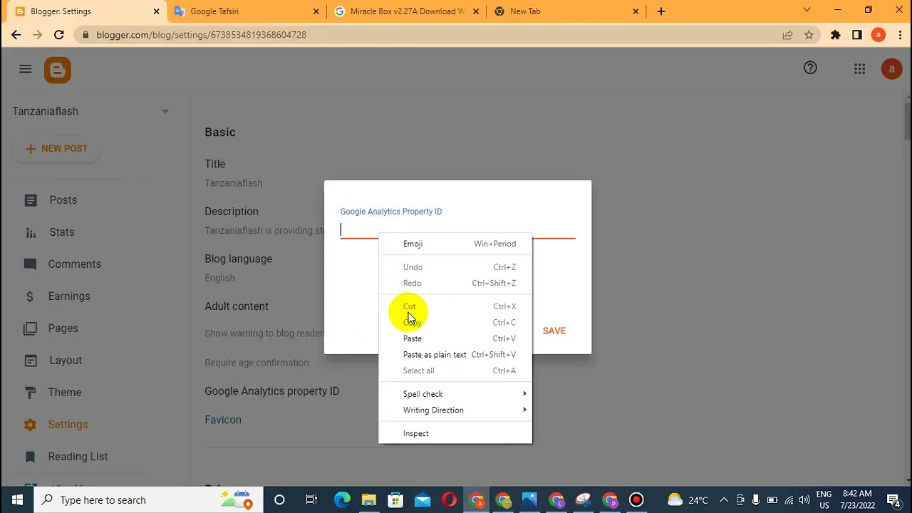Switch to the Miracle Box v2.27A tab

point(407,11)
